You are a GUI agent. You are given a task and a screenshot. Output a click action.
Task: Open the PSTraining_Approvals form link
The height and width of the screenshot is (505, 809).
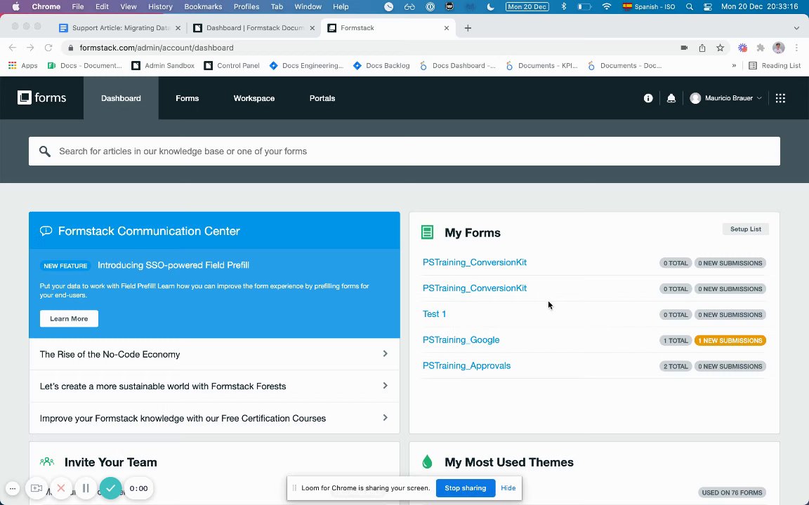[466, 365]
